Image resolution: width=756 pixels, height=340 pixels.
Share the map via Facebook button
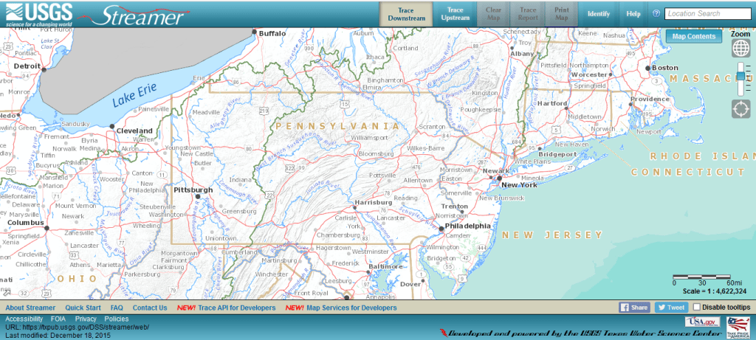click(x=634, y=308)
